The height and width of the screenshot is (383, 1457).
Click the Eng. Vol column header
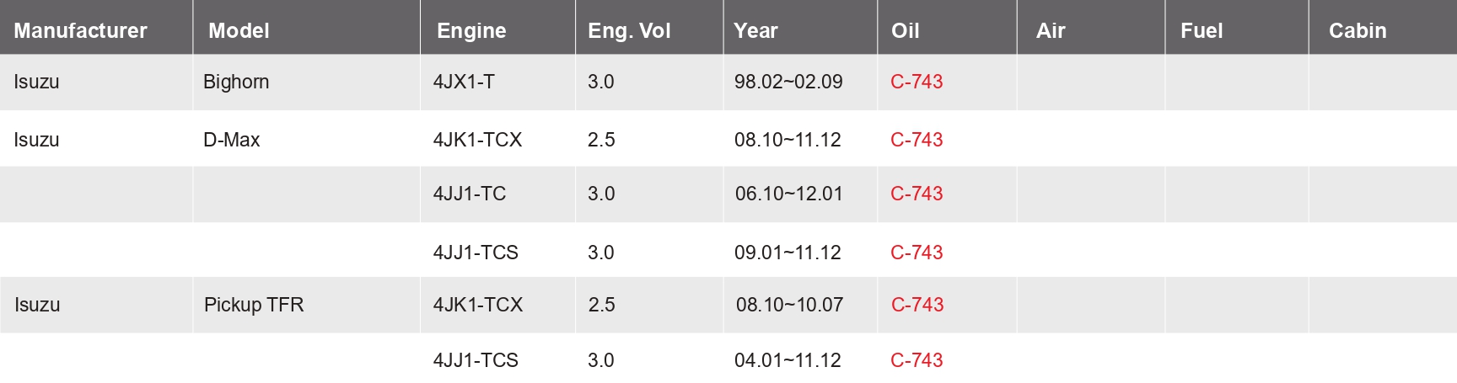pyautogui.click(x=629, y=30)
